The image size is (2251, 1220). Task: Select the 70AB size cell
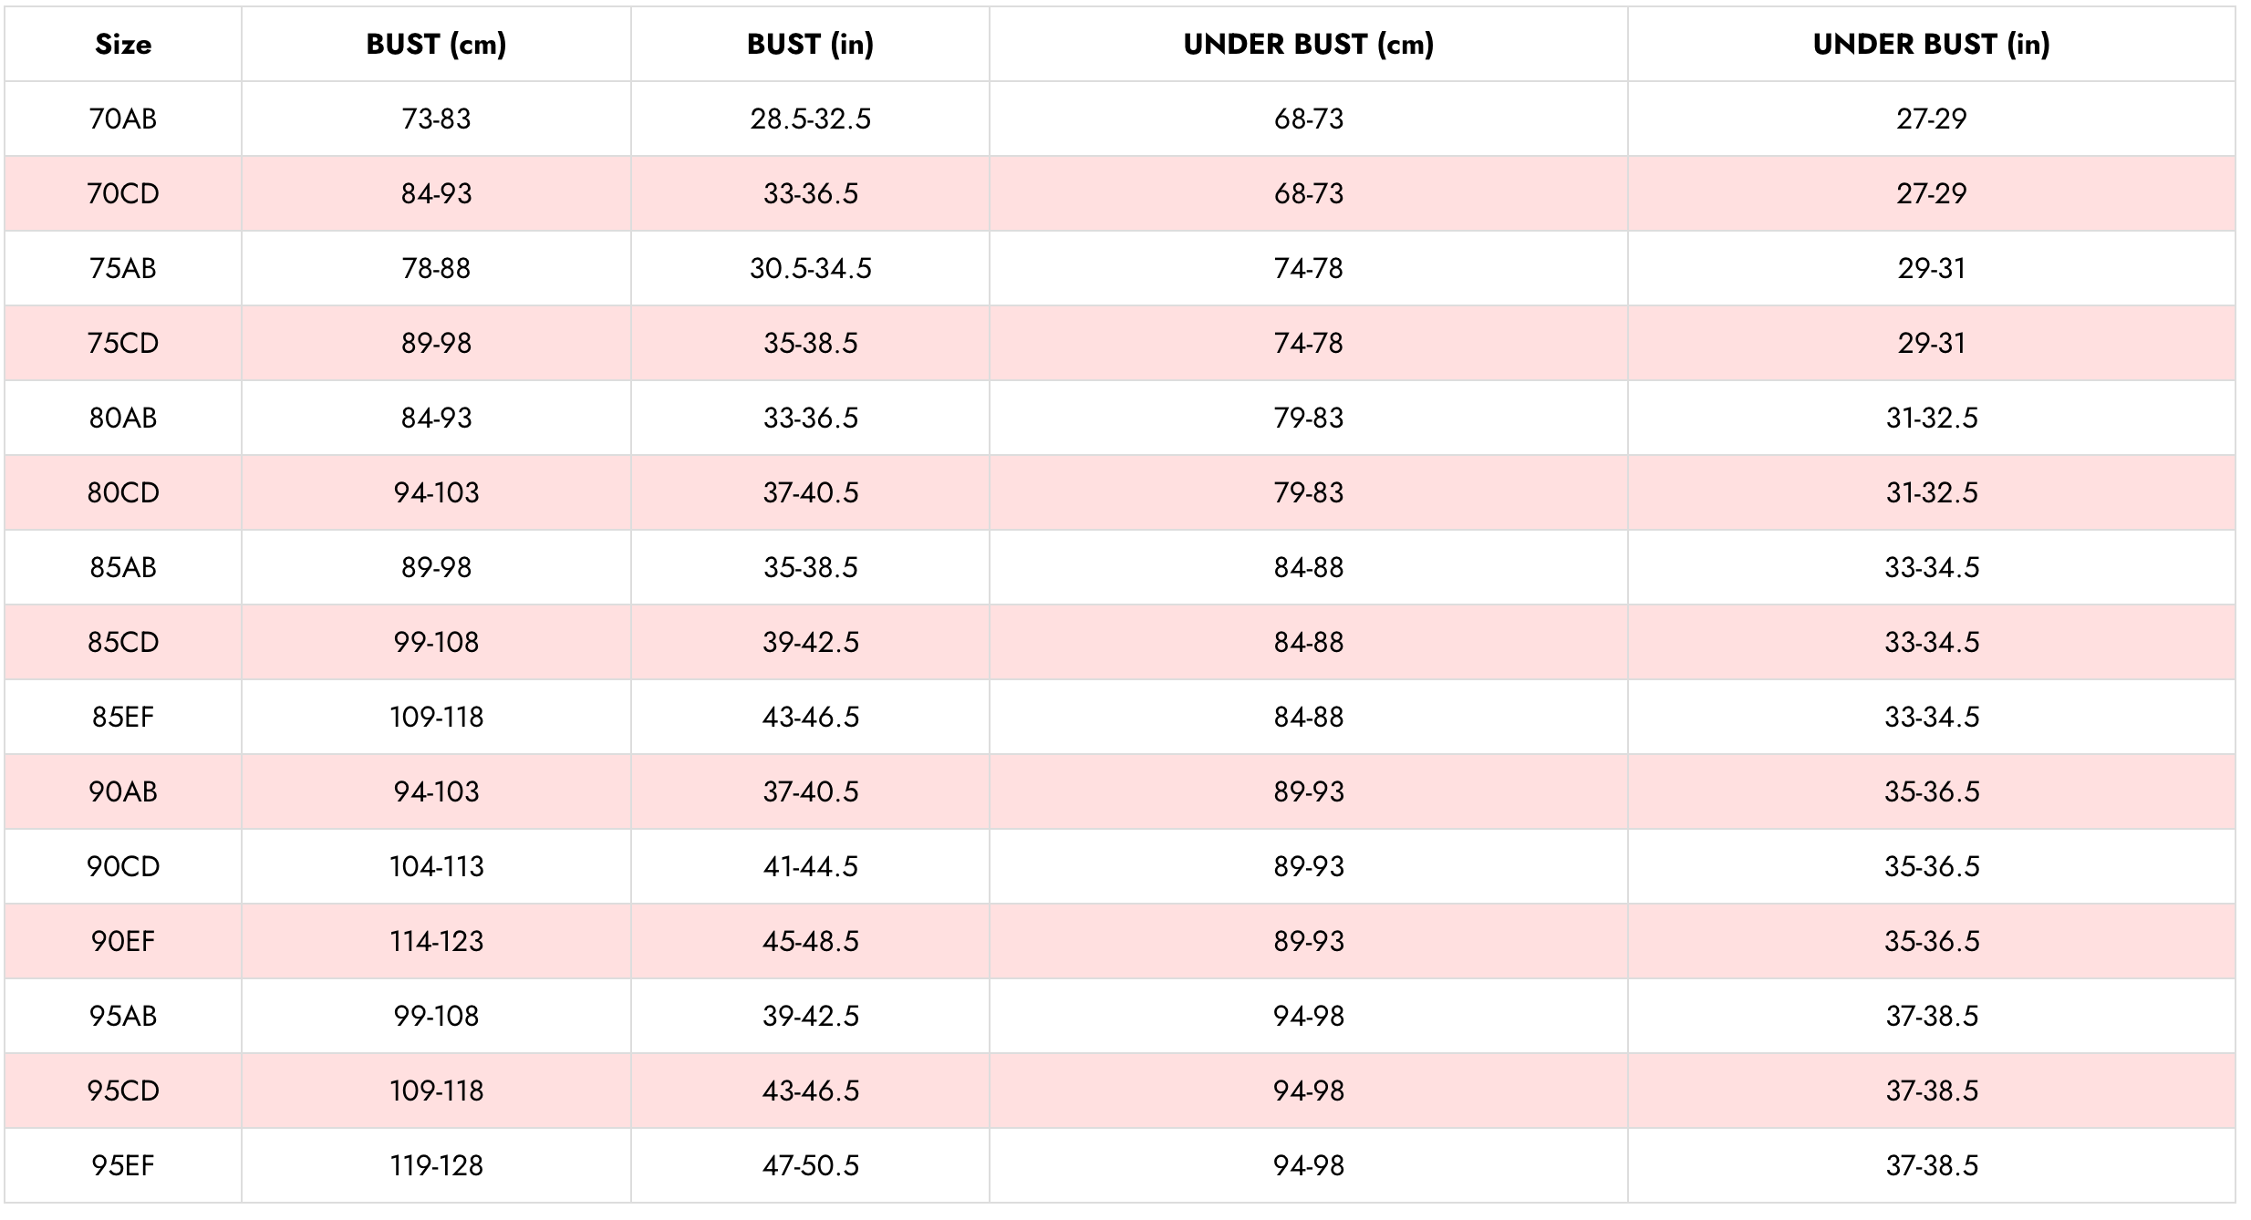[123, 119]
